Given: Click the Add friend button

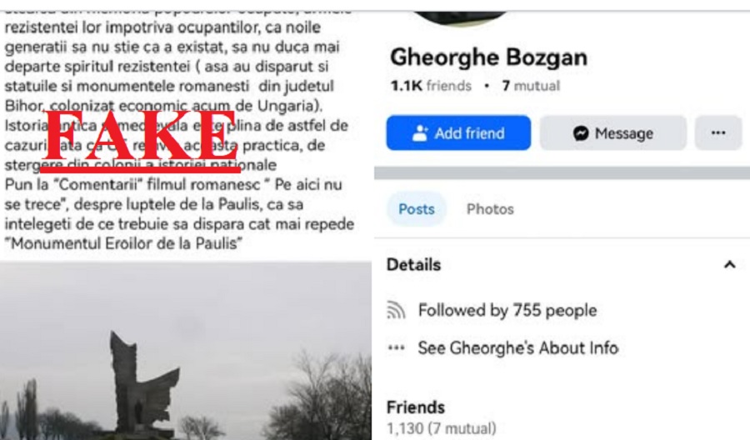Looking at the screenshot, I should click(x=458, y=133).
